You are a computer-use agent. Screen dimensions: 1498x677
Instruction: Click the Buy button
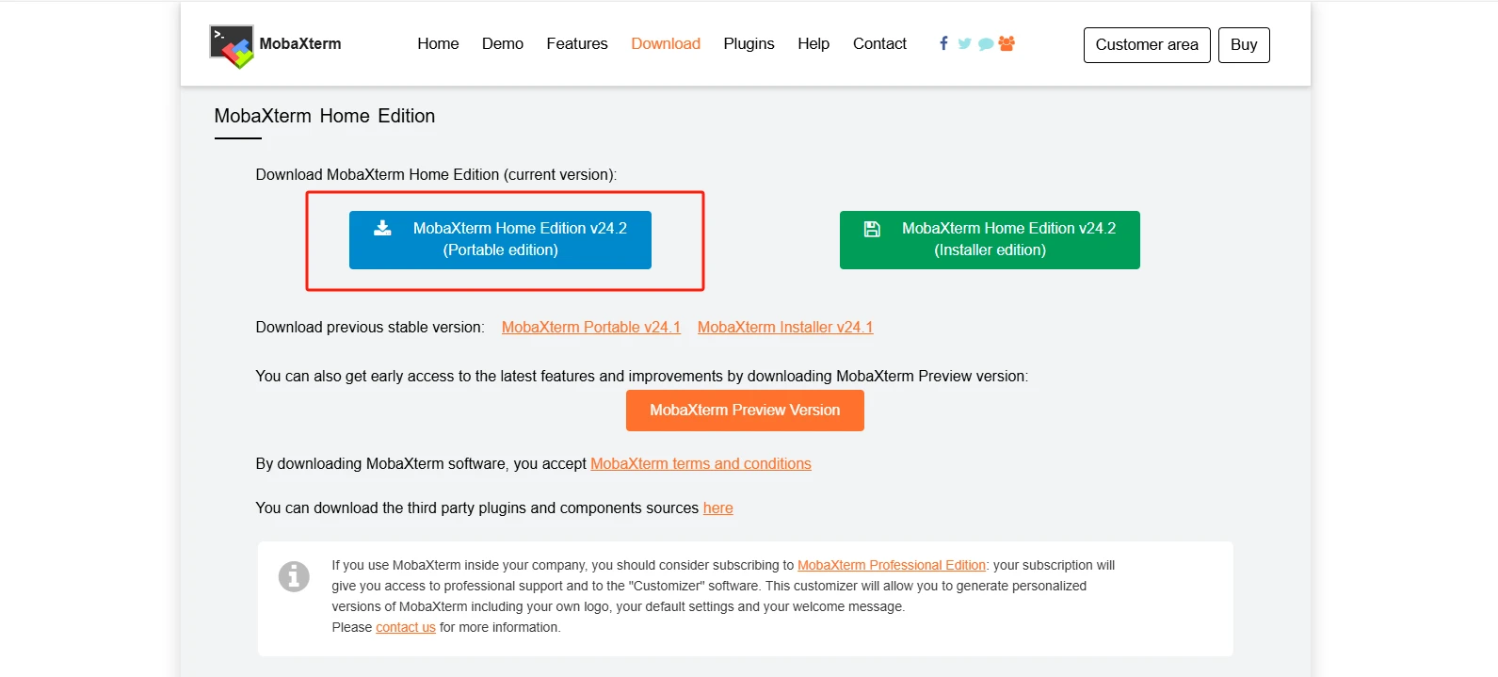[1244, 45]
